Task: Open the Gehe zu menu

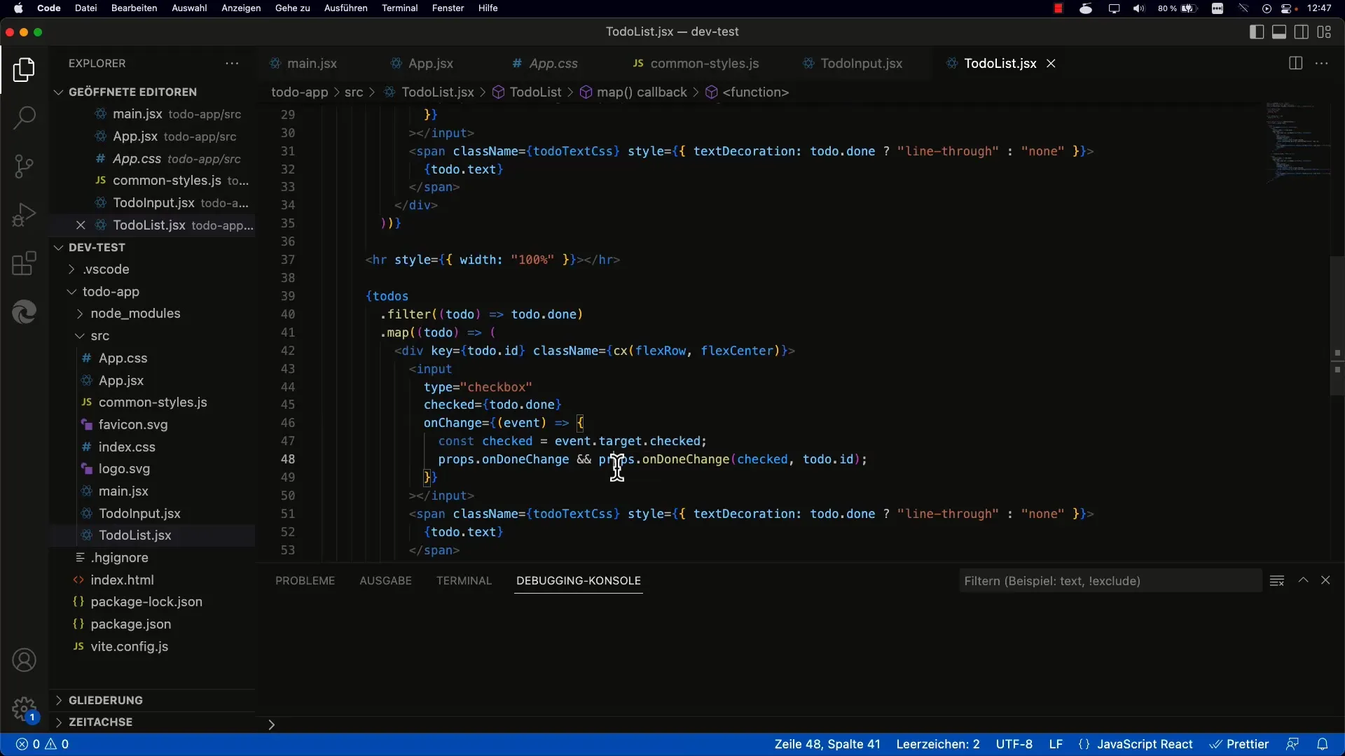Action: (292, 8)
